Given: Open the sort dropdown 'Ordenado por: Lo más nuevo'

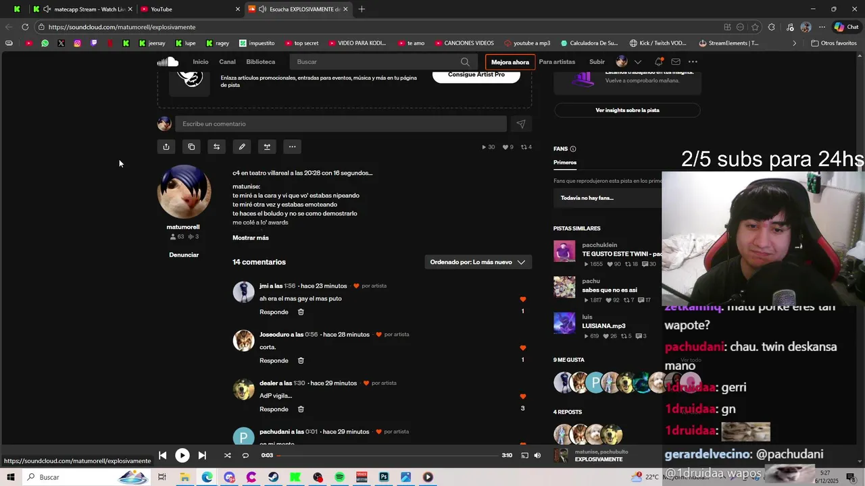Looking at the screenshot, I should tap(478, 262).
